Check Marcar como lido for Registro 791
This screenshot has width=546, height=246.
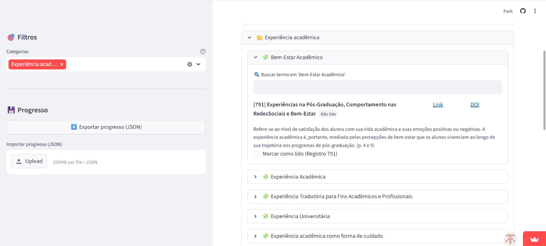point(256,154)
